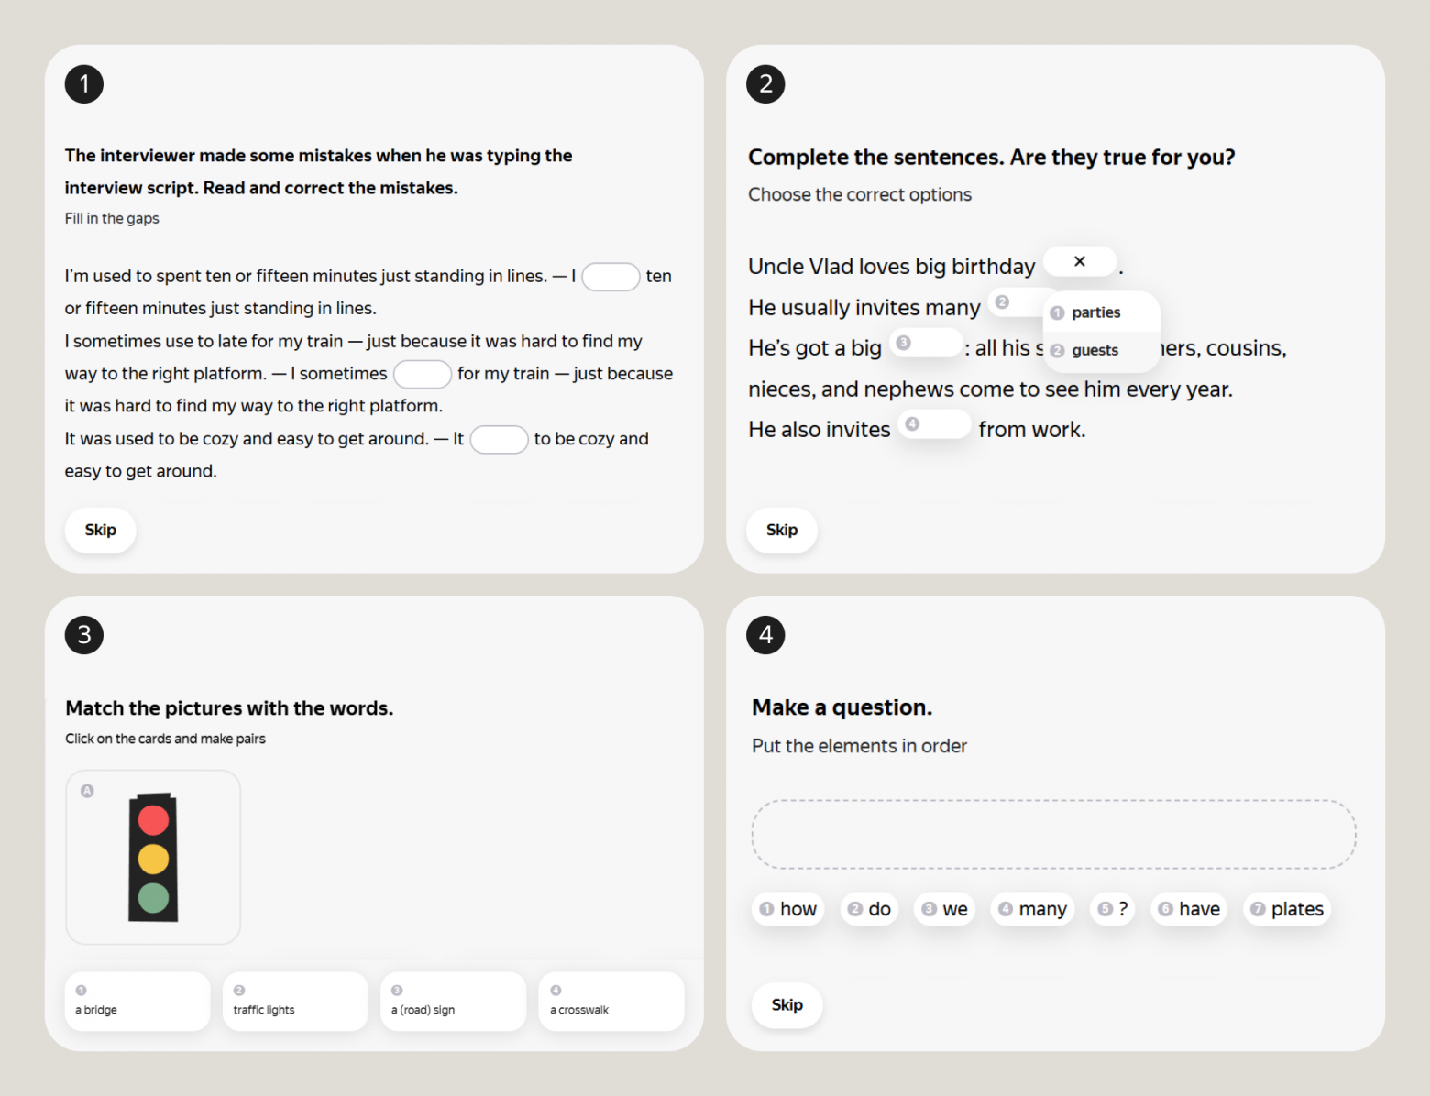Select the traffic light picture card
This screenshot has height=1096, width=1430.
click(x=153, y=857)
